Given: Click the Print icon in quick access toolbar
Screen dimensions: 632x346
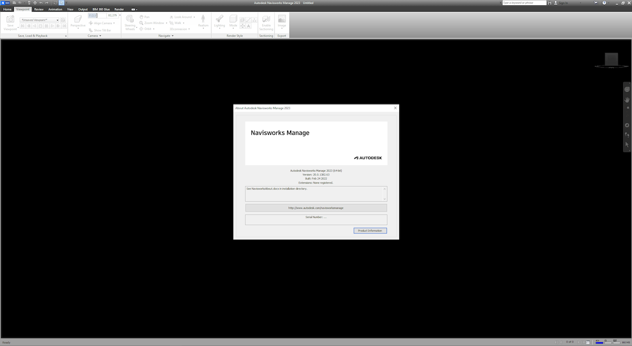Looking at the screenshot, I should click(x=35, y=3).
